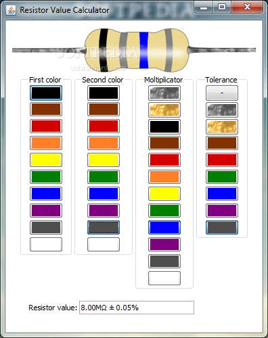Set Moltiplicator to gray

(164, 262)
